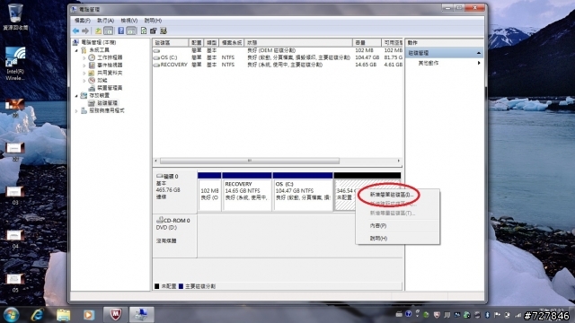Screen dimensions: 575x323
Task: Select the OS (C:) 104.47 GB partition block
Action: click(x=303, y=192)
